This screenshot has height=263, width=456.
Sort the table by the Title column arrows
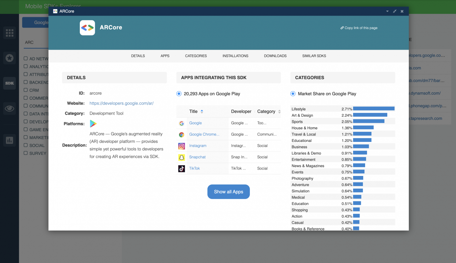click(202, 111)
